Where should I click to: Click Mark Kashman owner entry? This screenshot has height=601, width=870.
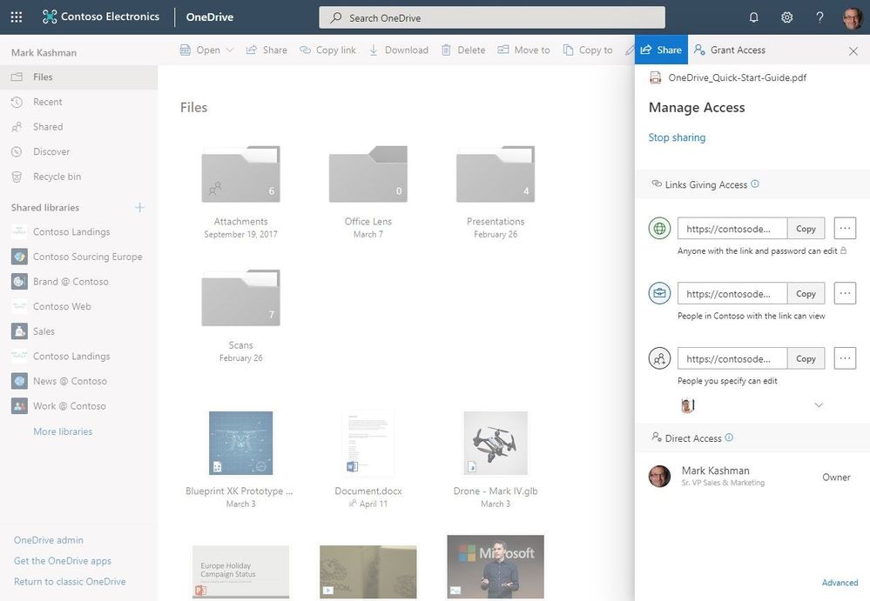(751, 477)
